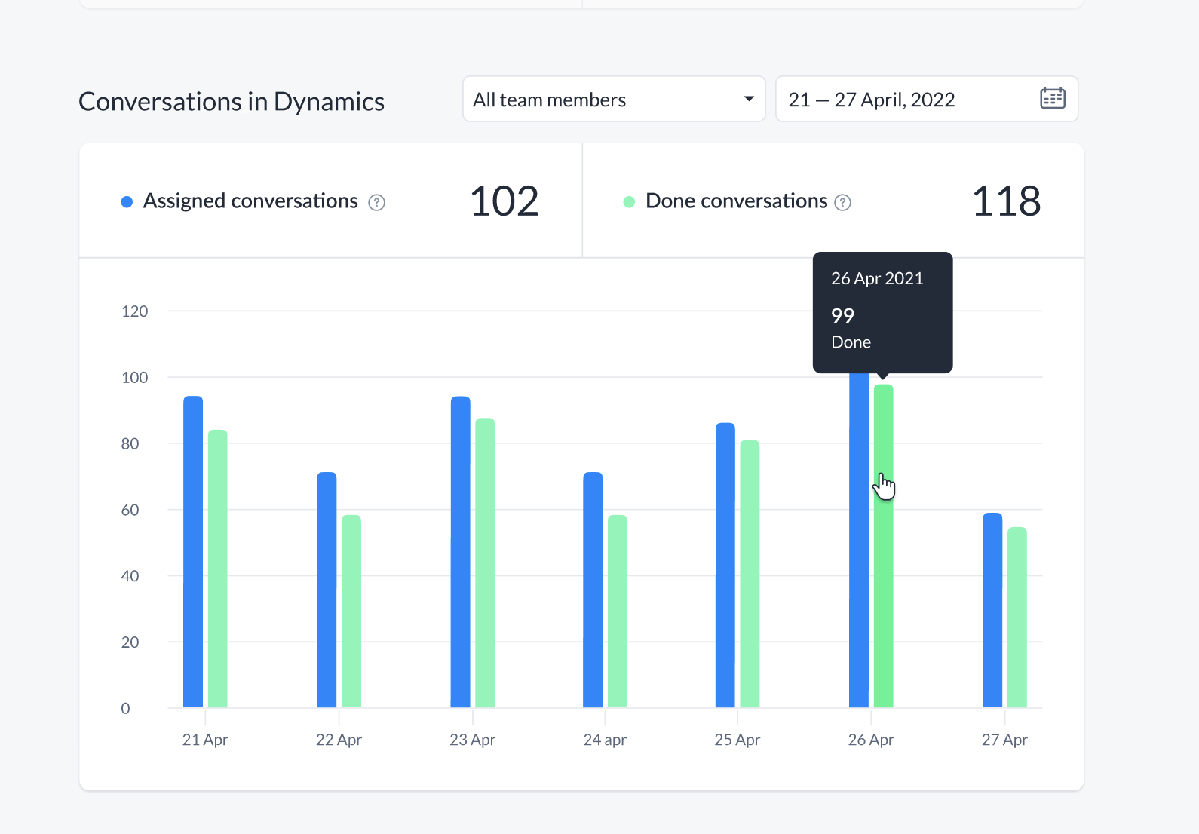1199x834 pixels.
Task: Select the blue assigned bar for 25 Apr
Action: (x=725, y=565)
